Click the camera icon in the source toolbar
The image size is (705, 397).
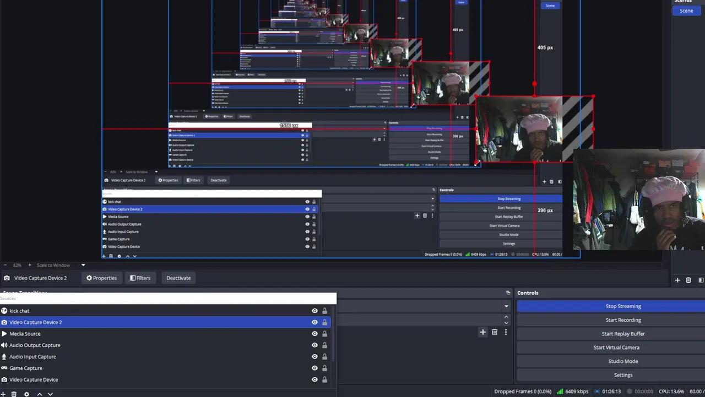coord(7,278)
